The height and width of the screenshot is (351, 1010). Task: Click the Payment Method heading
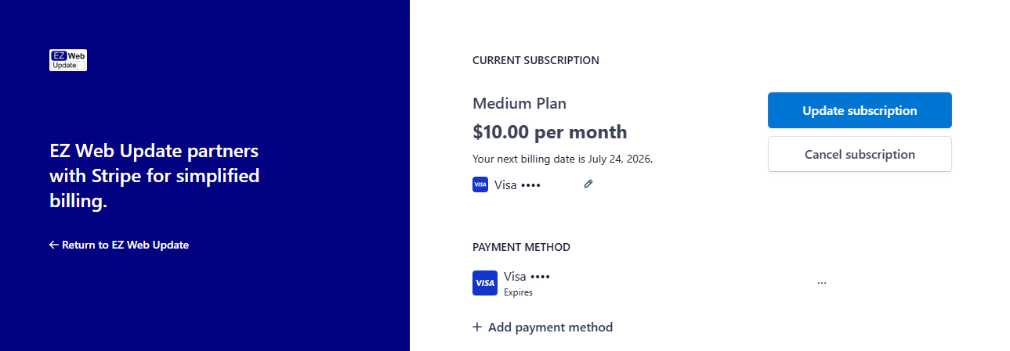521,247
